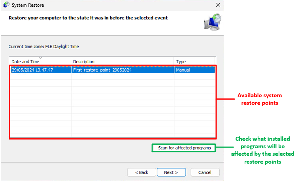Click the computer restore clock graphic
This screenshot has width=296, height=183.
(213, 22)
